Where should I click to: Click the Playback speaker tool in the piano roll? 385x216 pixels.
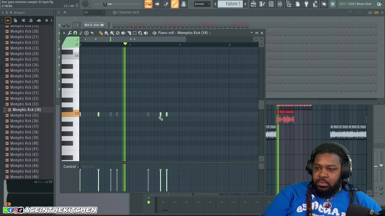(x=146, y=33)
